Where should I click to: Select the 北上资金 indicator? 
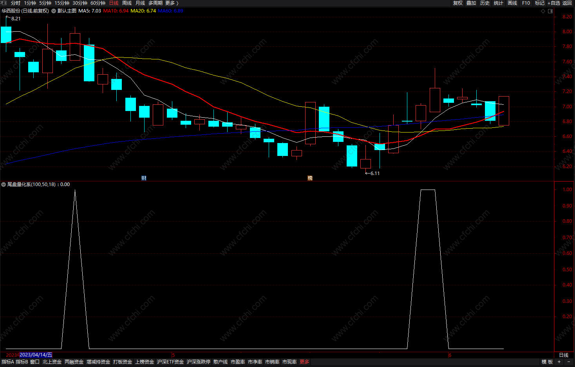[x=52, y=362]
